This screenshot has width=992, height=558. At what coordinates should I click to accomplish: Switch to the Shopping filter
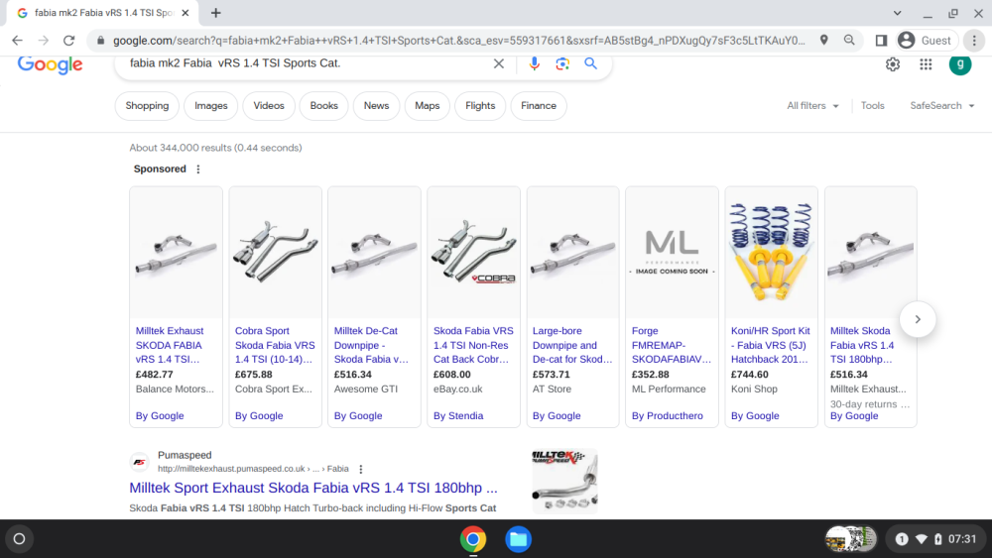[147, 105]
